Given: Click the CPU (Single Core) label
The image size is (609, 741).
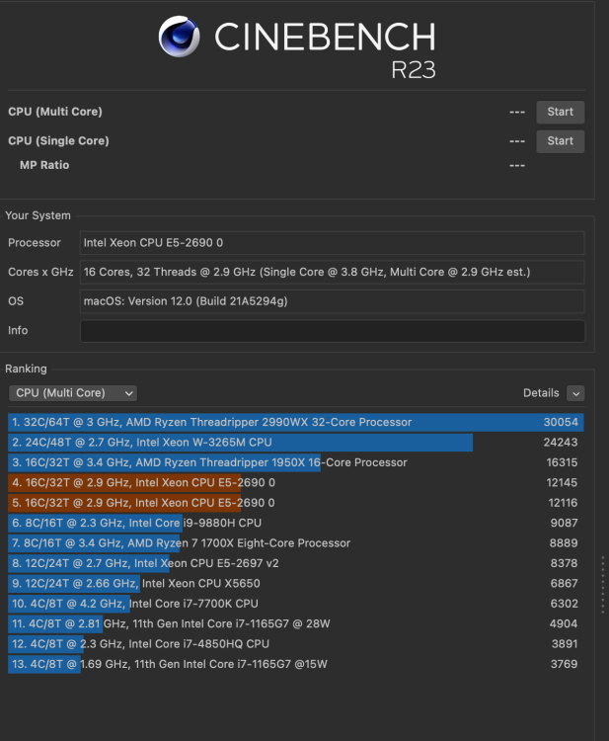Looking at the screenshot, I should (58, 141).
